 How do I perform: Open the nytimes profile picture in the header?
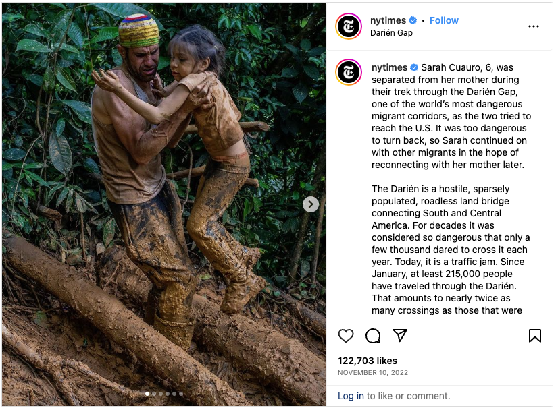[x=349, y=26]
